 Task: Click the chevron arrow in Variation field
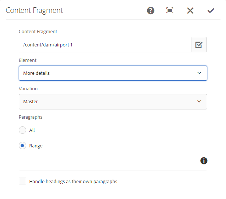199,101
